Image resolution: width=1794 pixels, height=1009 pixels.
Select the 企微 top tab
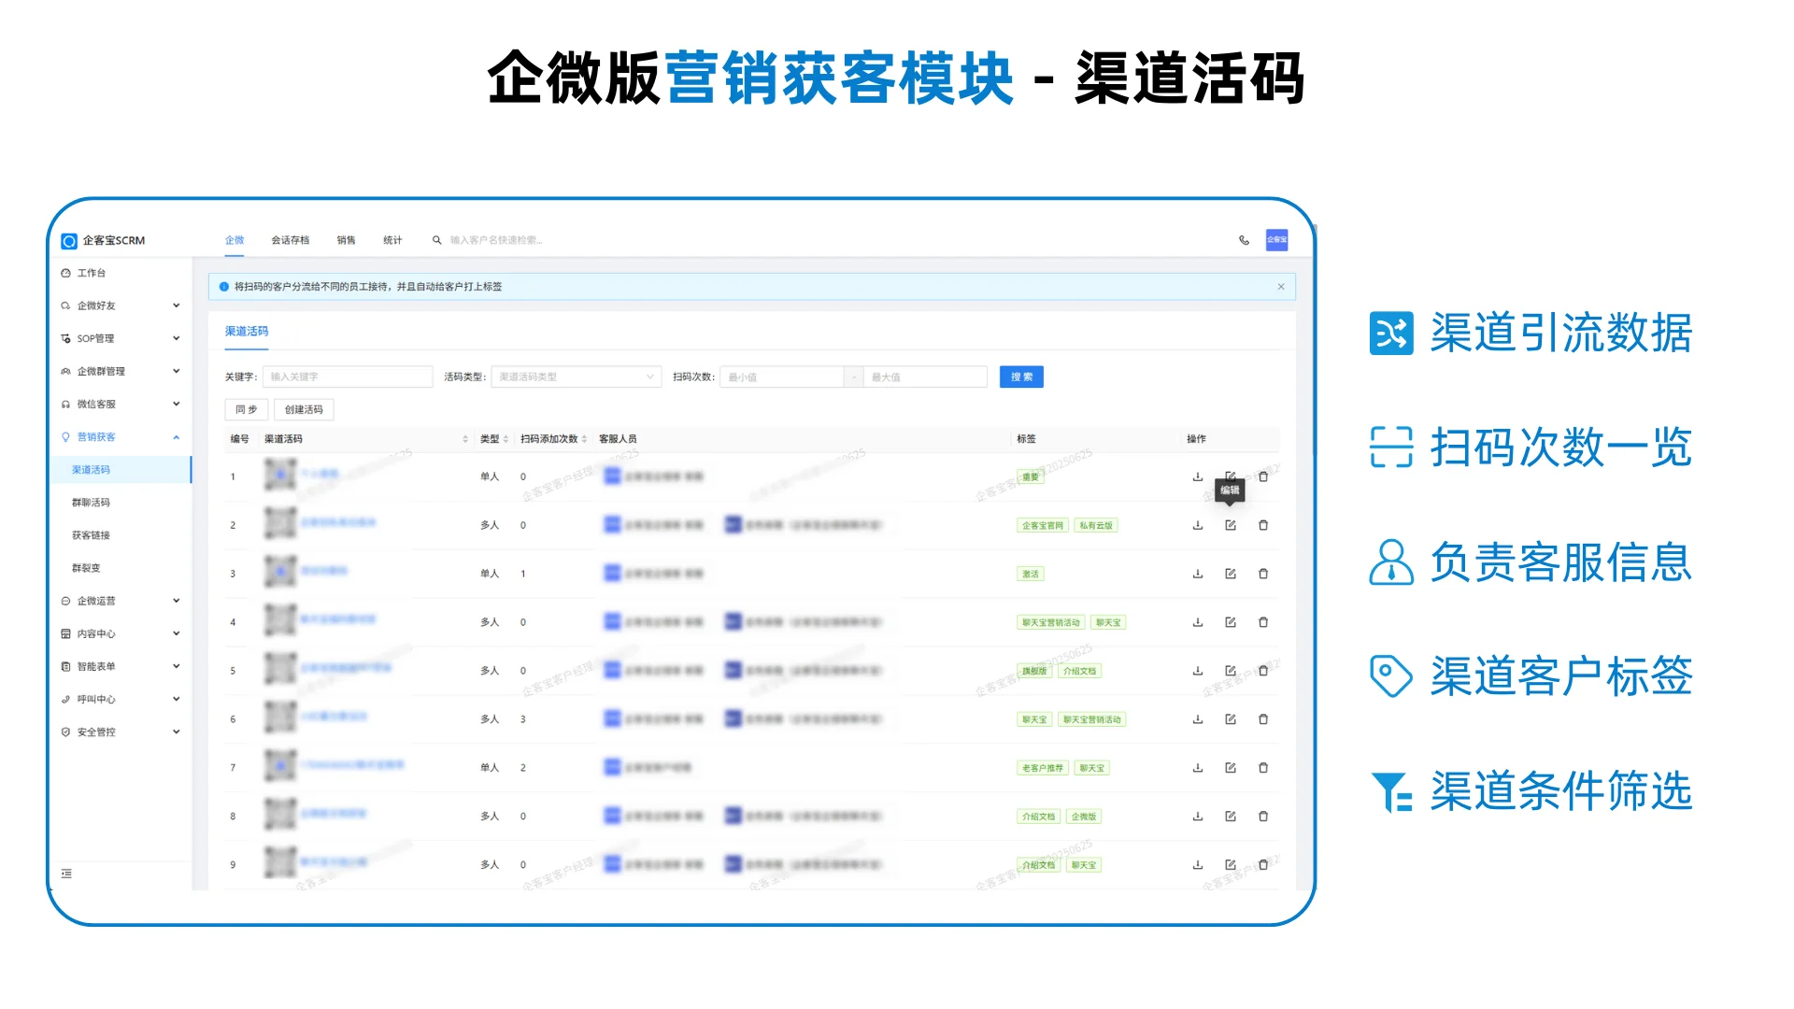coord(235,240)
